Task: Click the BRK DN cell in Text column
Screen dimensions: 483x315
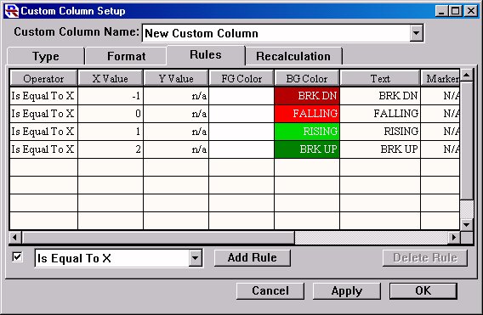Action: pyautogui.click(x=380, y=96)
